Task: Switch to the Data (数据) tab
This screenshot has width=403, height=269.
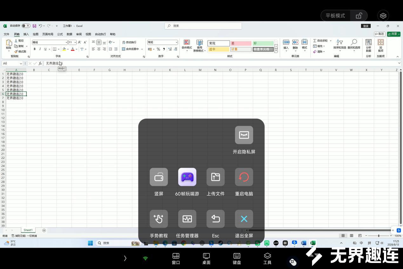Action: click(x=69, y=34)
